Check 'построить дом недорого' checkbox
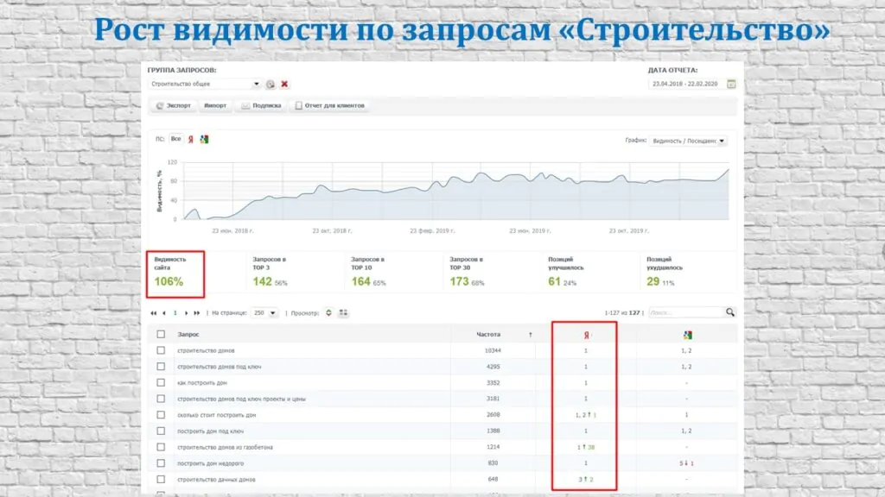This screenshot has height=497, width=885. tap(161, 463)
